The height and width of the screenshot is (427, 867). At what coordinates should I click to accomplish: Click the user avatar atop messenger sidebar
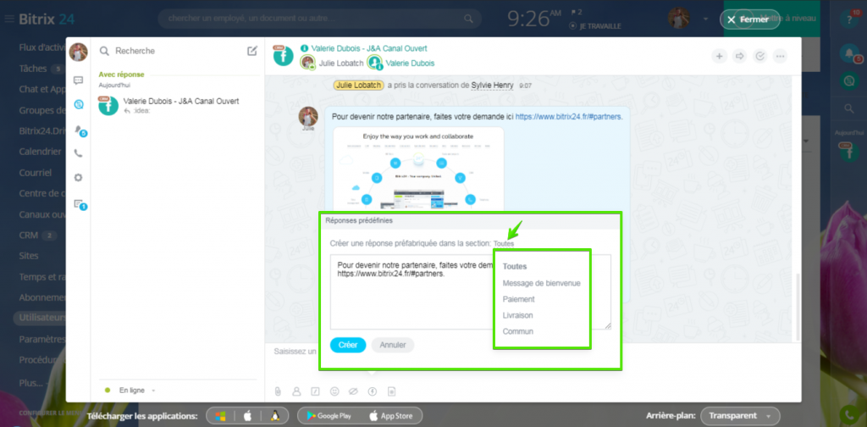(x=78, y=52)
